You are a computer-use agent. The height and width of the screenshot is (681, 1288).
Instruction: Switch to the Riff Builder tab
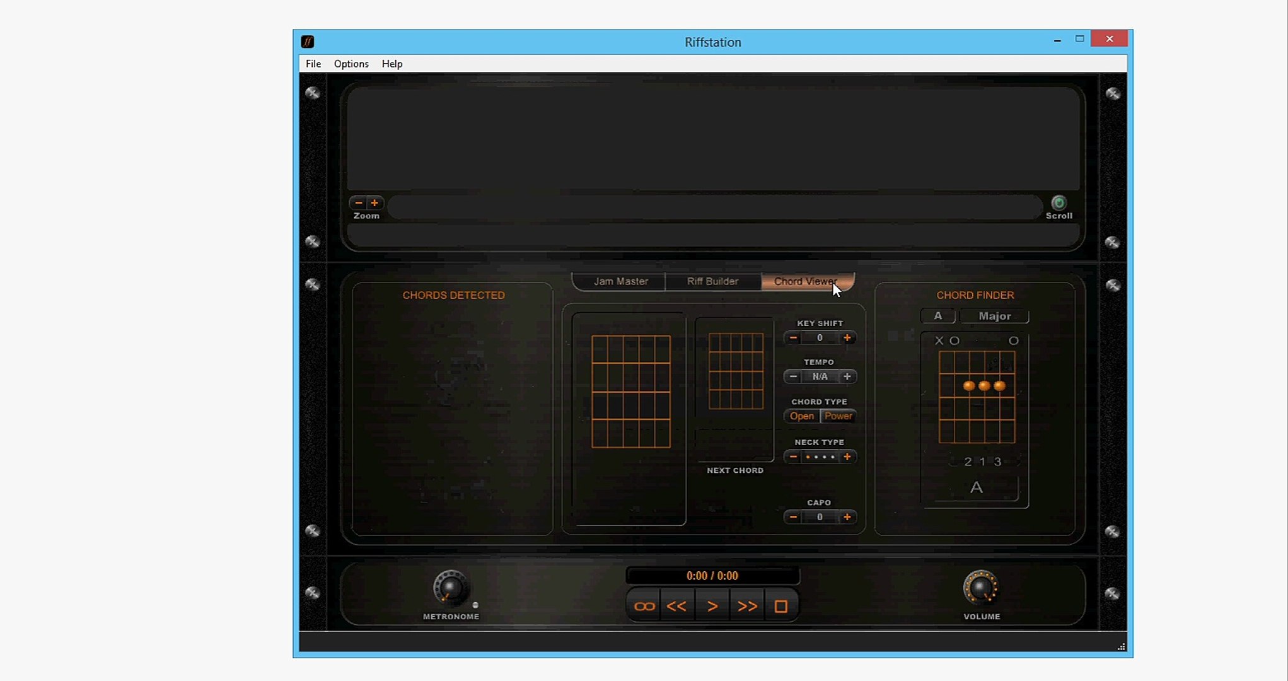tap(712, 281)
